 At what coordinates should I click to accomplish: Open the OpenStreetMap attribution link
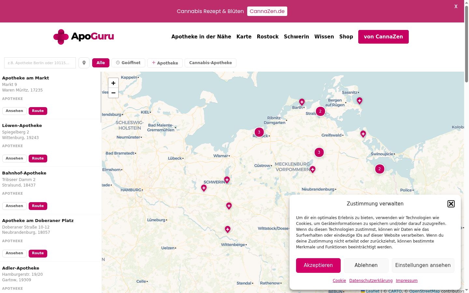[x=424, y=291]
